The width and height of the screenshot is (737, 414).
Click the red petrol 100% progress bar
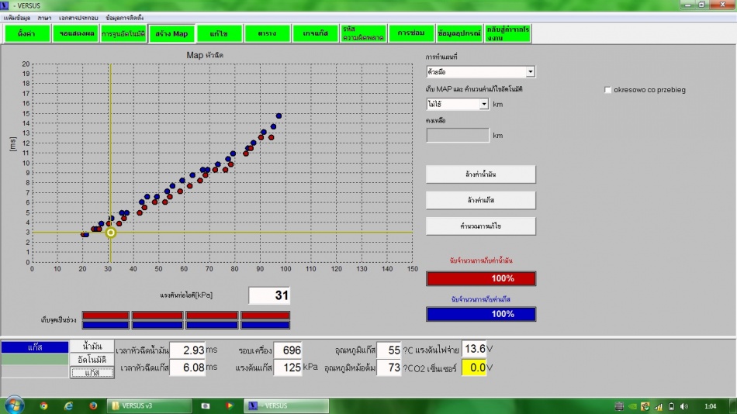(x=481, y=278)
